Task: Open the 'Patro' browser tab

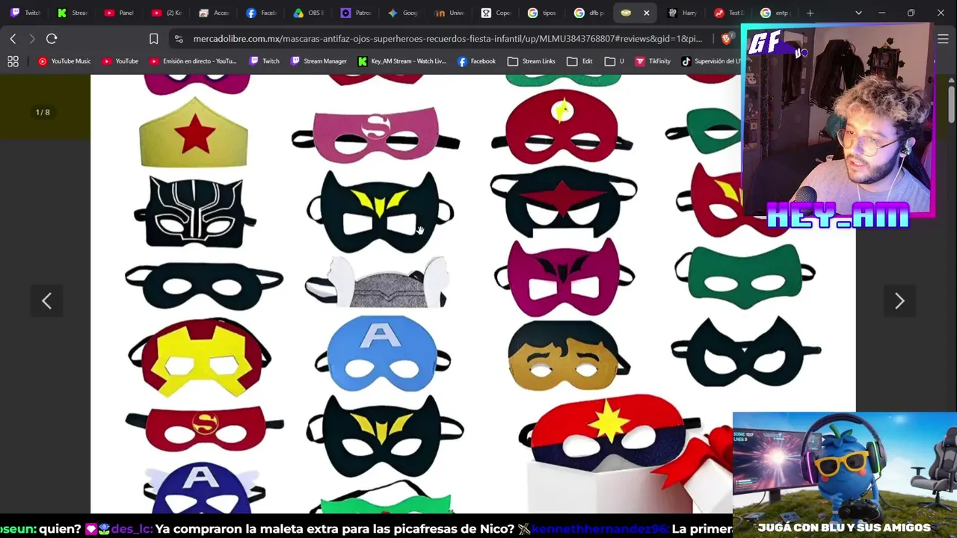Action: (x=356, y=13)
